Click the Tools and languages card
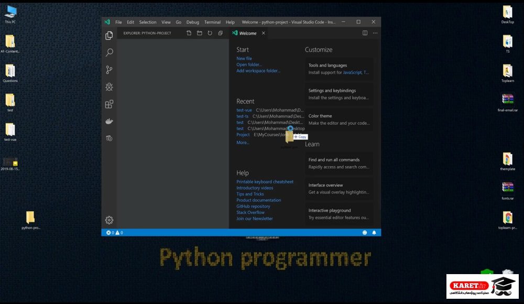Image resolution: width=524 pixels, height=304 pixels. click(x=339, y=69)
